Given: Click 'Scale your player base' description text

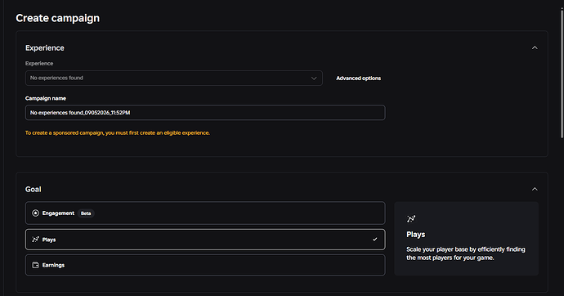Looking at the screenshot, I should pyautogui.click(x=466, y=253).
